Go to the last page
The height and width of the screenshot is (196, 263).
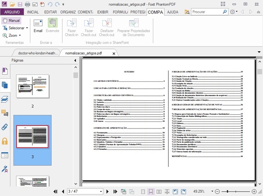click(115, 191)
